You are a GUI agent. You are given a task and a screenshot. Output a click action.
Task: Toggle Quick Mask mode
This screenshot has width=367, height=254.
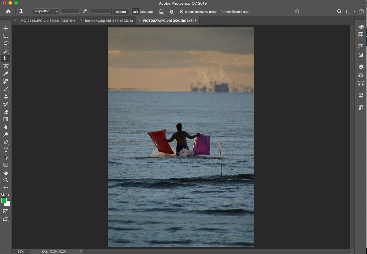pyautogui.click(x=6, y=211)
